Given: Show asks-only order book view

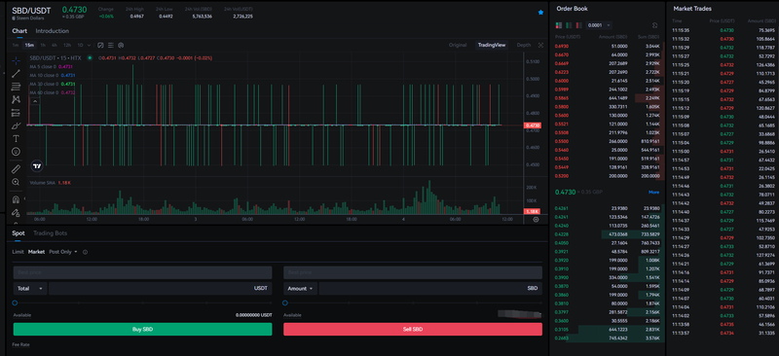Looking at the screenshot, I should click(578, 25).
